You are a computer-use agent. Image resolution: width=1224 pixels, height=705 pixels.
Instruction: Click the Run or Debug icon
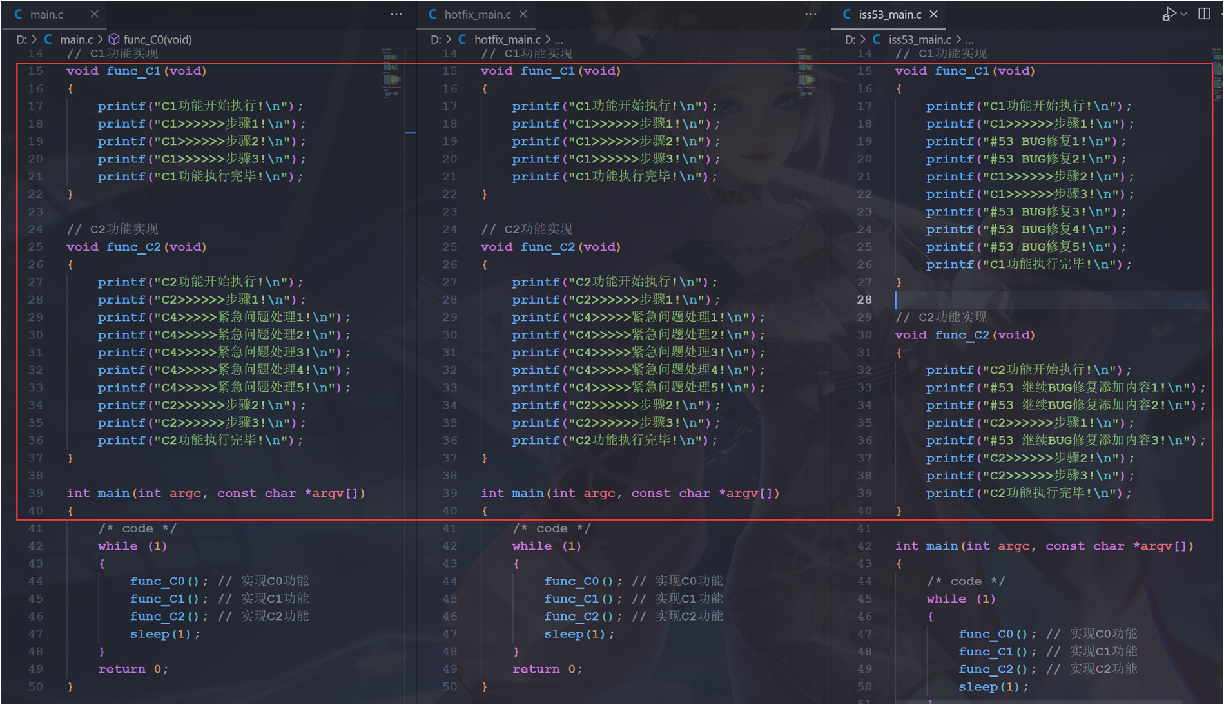1169,14
